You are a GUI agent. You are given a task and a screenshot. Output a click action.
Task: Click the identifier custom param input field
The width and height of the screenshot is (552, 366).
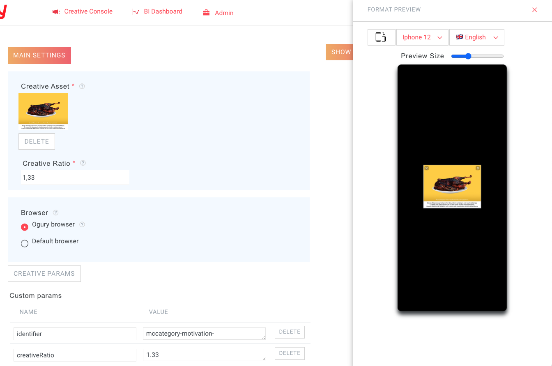pos(74,334)
